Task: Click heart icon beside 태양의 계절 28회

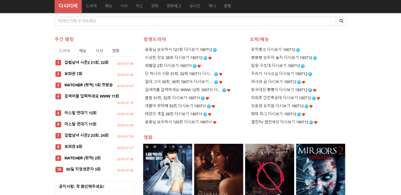Action: tap(209, 114)
